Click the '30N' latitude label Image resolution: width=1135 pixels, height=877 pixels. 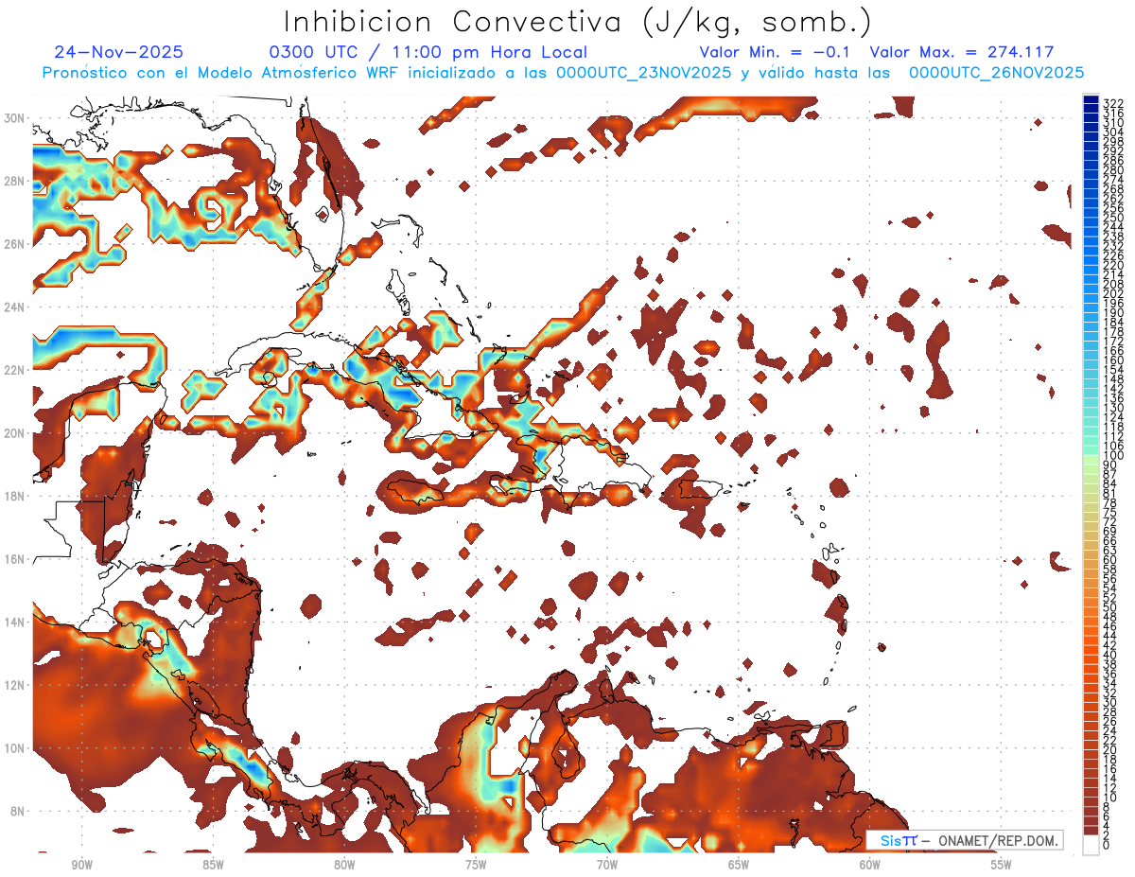(x=15, y=118)
